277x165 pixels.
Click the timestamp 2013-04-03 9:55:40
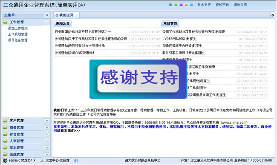pos(253,39)
